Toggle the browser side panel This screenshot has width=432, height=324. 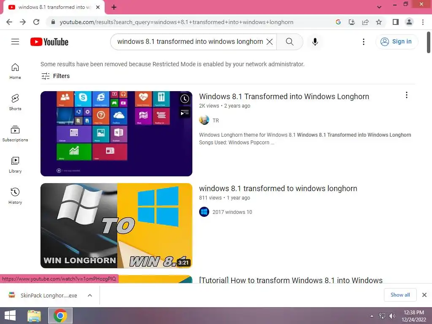(x=396, y=22)
